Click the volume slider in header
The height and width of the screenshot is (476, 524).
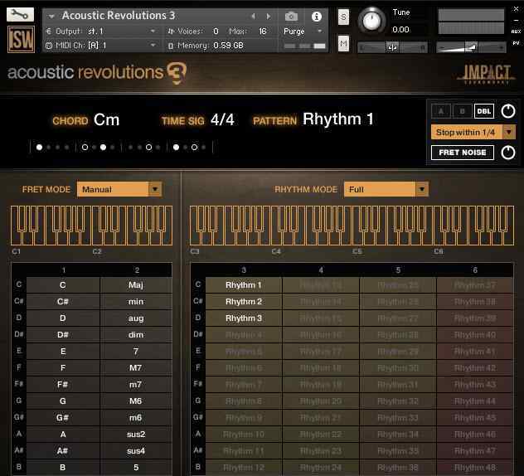click(471, 47)
